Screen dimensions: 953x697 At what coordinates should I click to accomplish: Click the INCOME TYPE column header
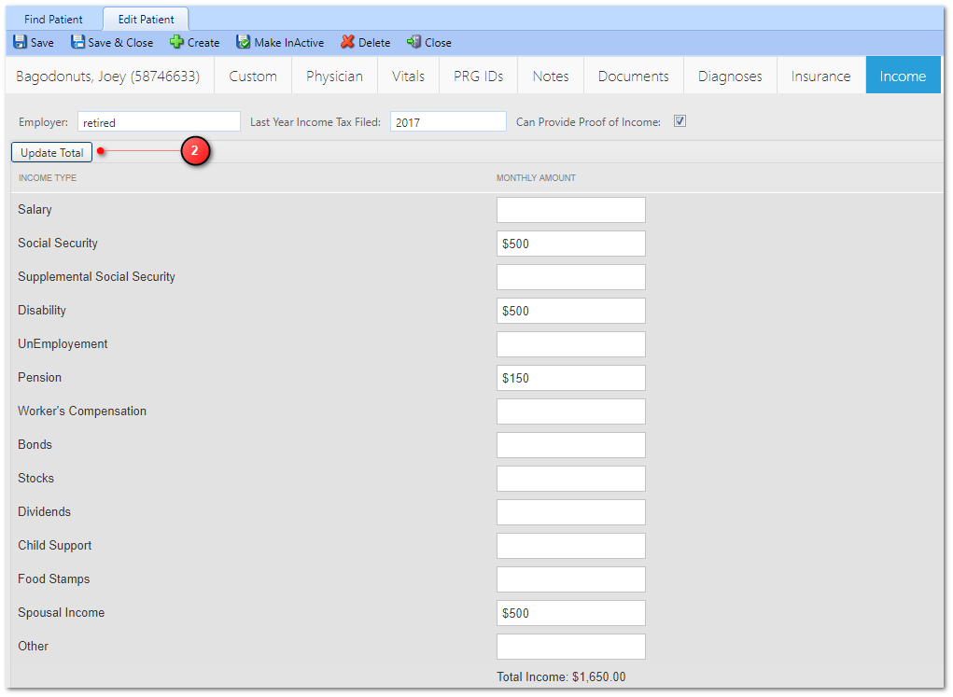click(48, 178)
